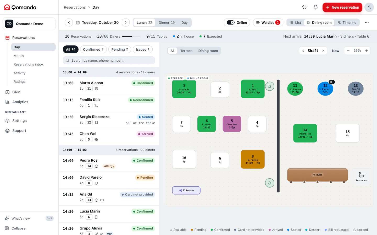Select the Dining room area tab
The width and height of the screenshot is (377, 235).
click(208, 51)
